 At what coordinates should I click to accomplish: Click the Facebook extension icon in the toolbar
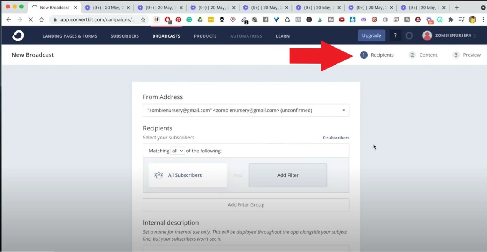pos(265,19)
